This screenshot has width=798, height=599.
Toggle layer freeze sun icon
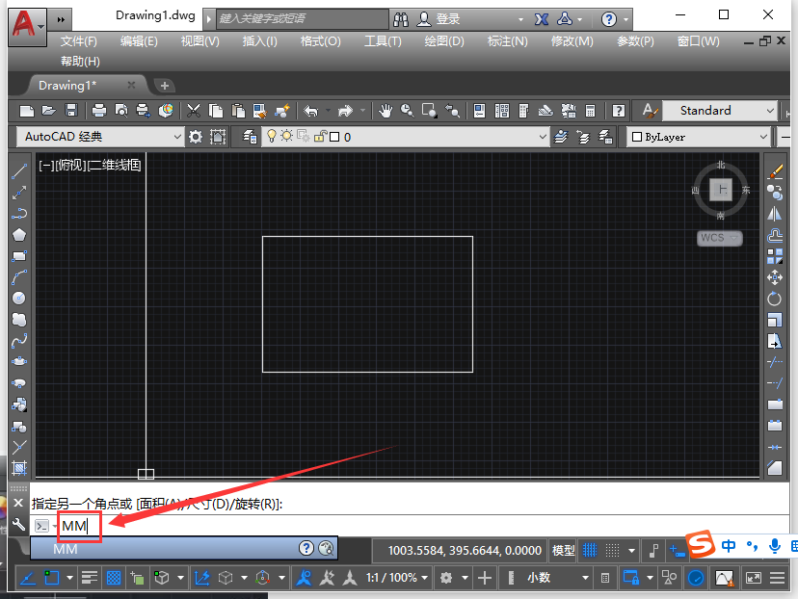pyautogui.click(x=287, y=137)
